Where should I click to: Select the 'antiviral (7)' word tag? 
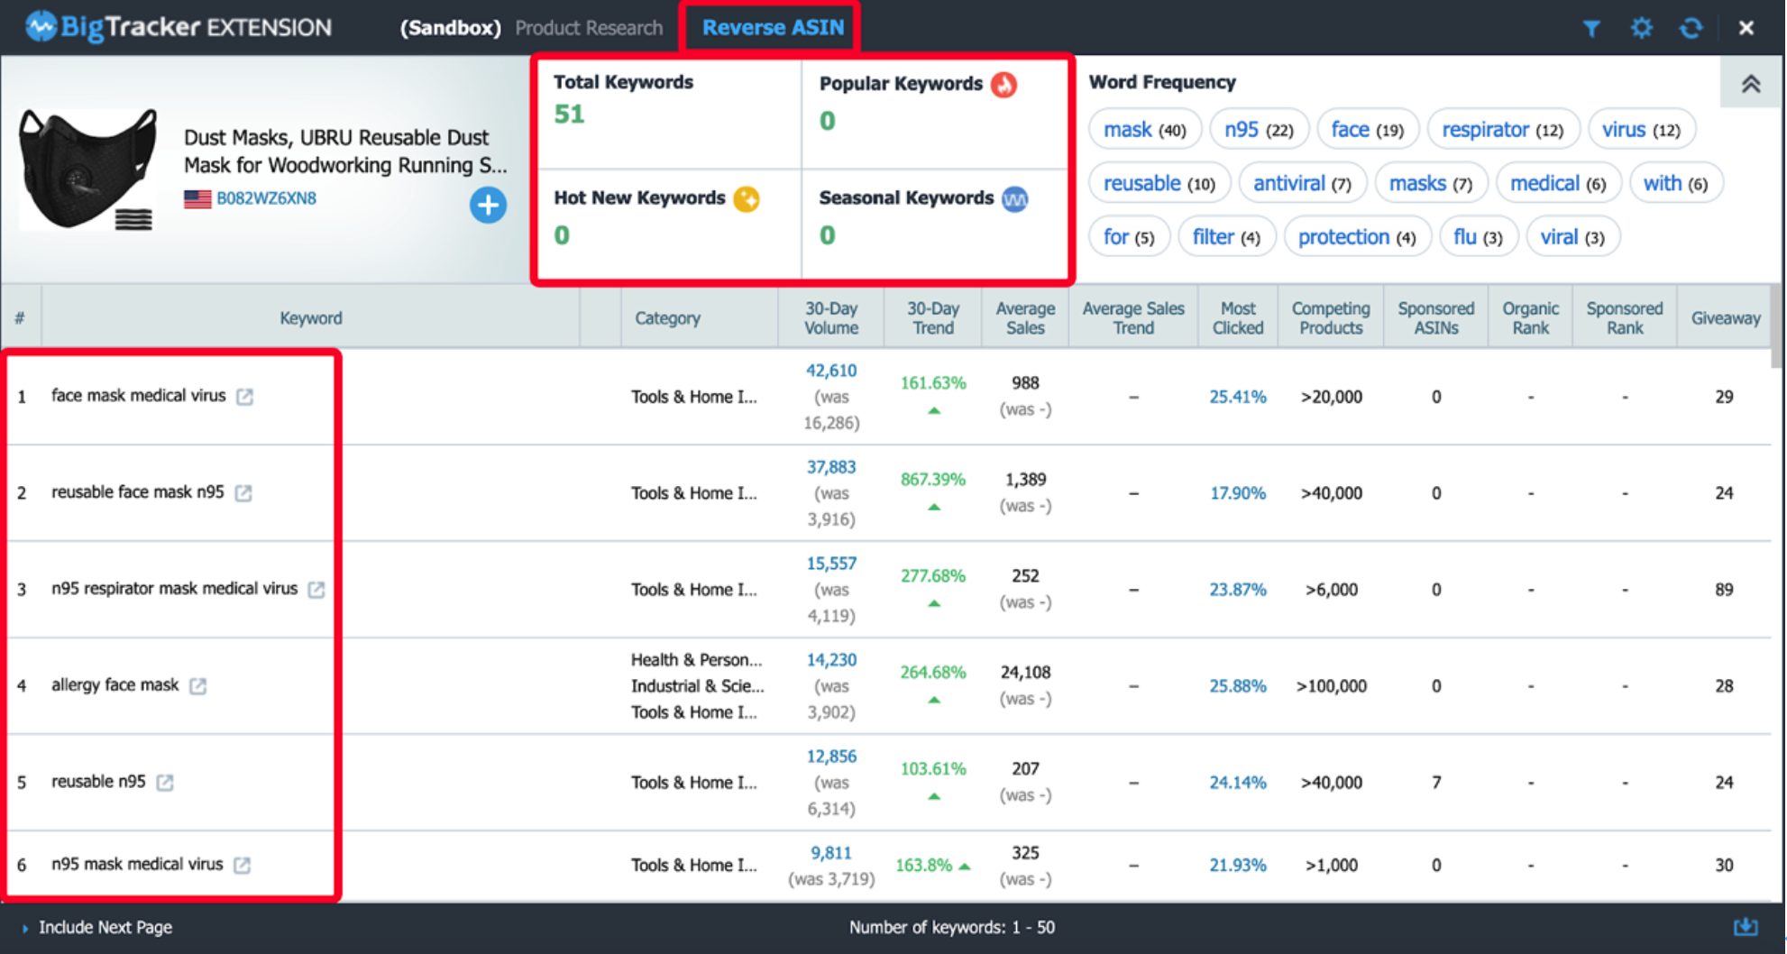coord(1303,184)
